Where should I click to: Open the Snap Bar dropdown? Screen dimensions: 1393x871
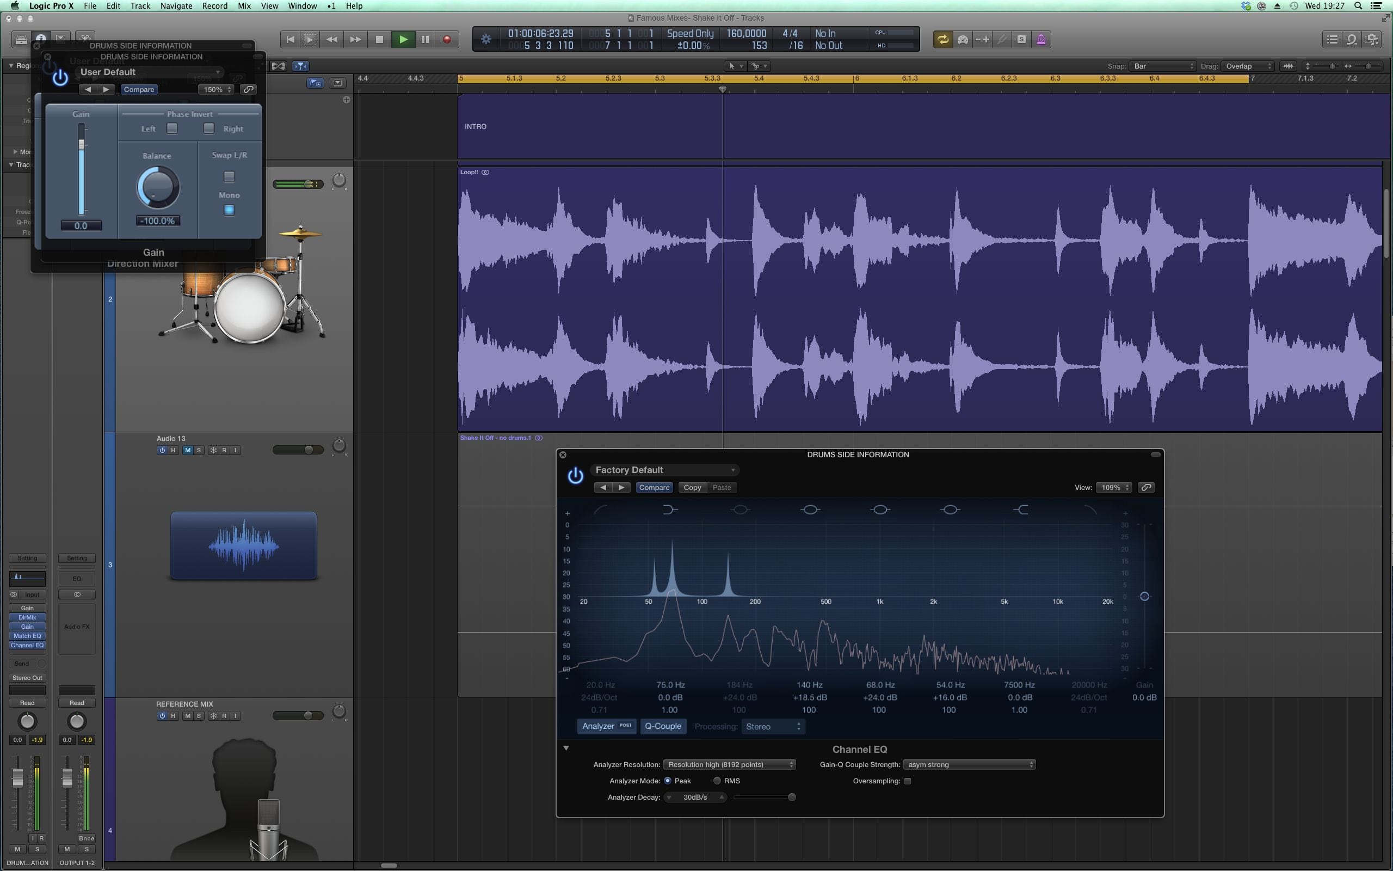(1163, 66)
